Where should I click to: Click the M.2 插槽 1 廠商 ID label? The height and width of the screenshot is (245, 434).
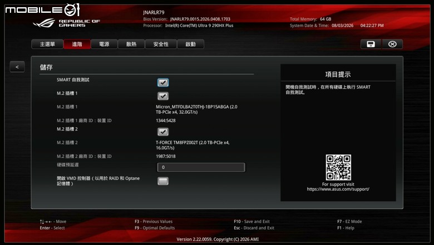point(84,121)
